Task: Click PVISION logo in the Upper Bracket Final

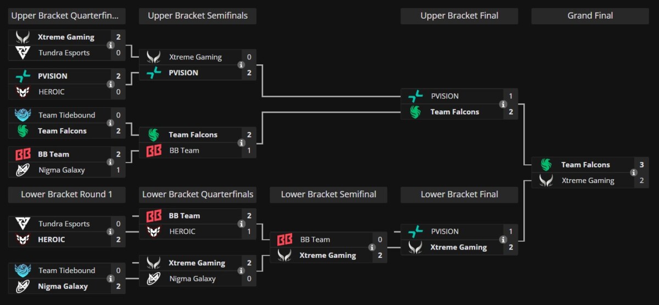Action: point(415,96)
